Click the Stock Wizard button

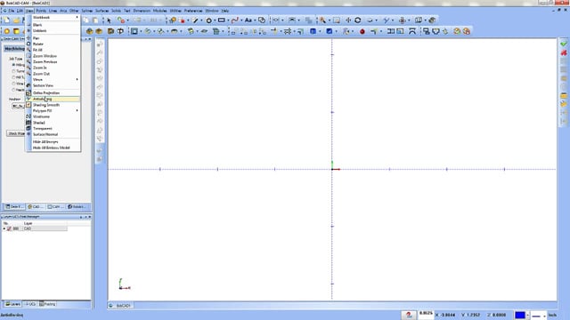coord(16,133)
